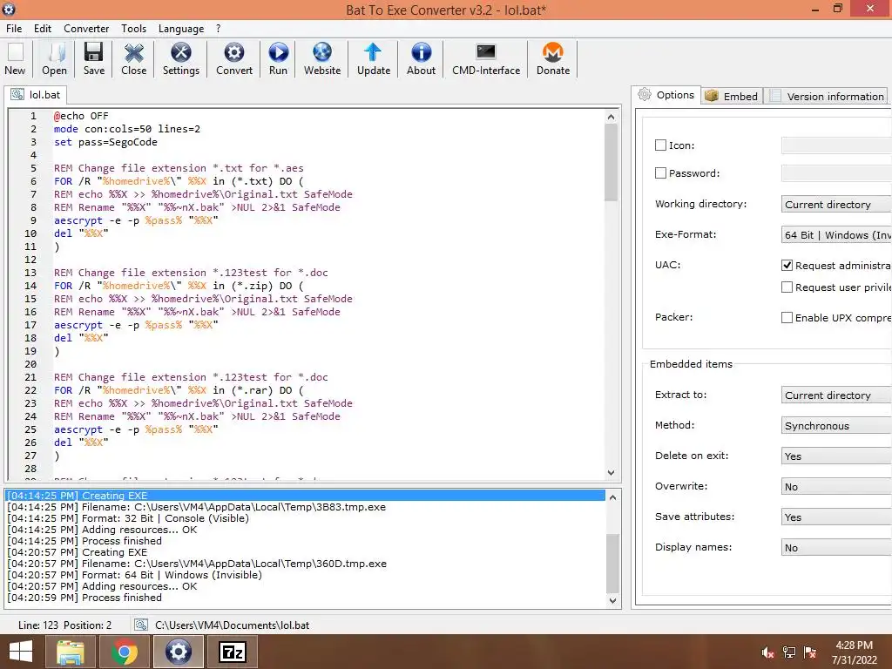
Task: Open the Save attributes dropdown
Action: click(x=836, y=517)
